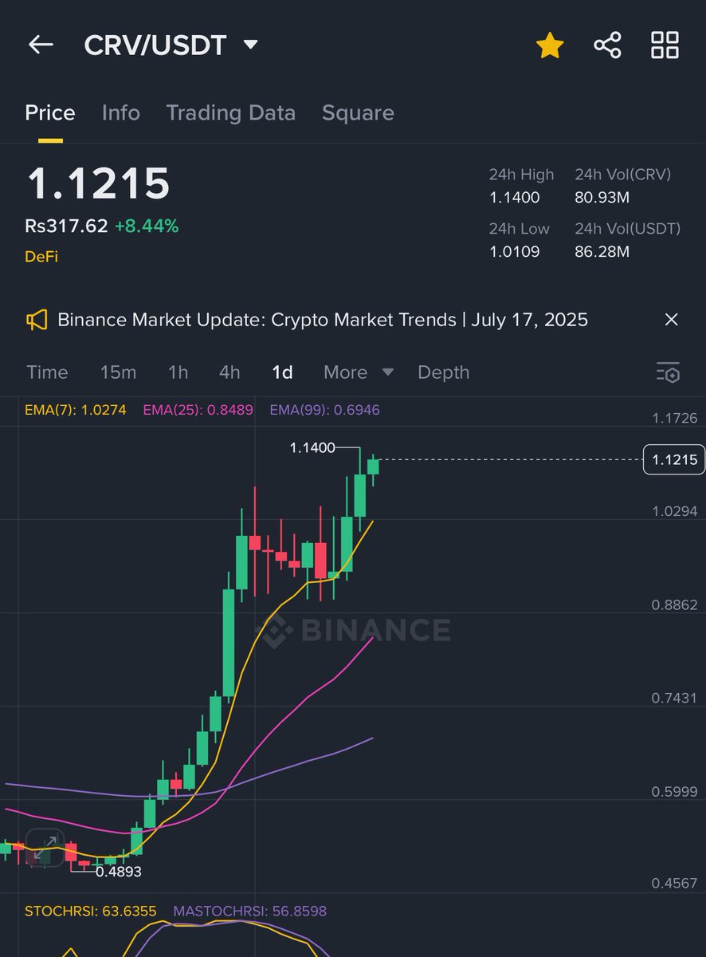Tap the share icon

(607, 45)
